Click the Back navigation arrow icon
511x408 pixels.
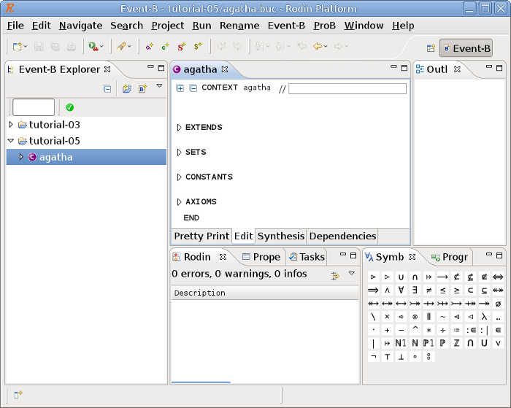click(318, 47)
